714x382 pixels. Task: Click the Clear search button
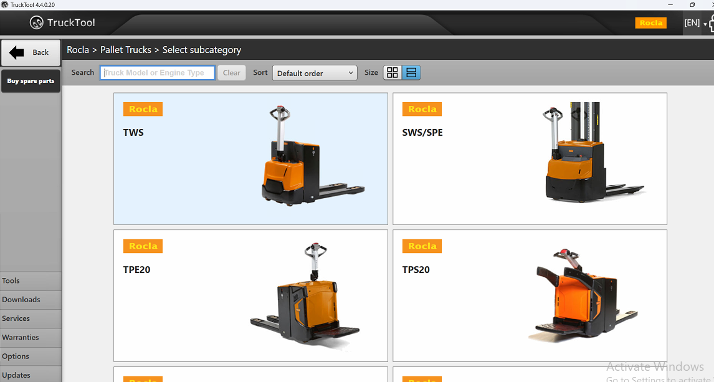tap(231, 73)
